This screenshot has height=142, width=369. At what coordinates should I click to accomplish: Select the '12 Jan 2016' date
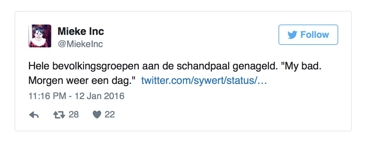(100, 96)
